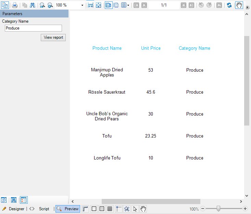Image resolution: width=251 pixels, height=214 pixels.
Task: Open the zoom percentage dropdown
Action: click(x=82, y=5)
